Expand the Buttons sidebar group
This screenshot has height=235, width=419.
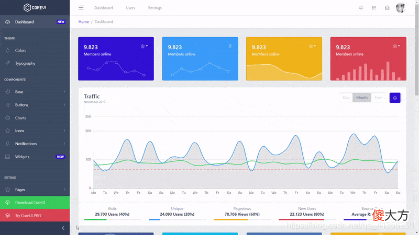point(35,105)
